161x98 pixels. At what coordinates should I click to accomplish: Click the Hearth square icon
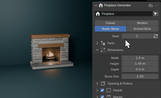[x=109, y=90]
